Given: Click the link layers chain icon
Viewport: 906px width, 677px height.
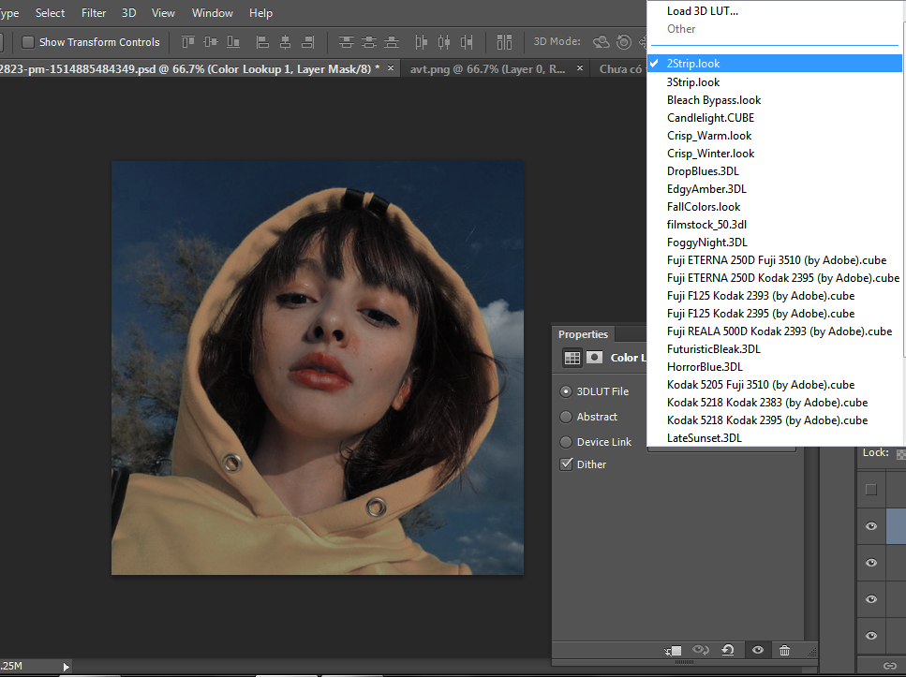Looking at the screenshot, I should (x=890, y=666).
